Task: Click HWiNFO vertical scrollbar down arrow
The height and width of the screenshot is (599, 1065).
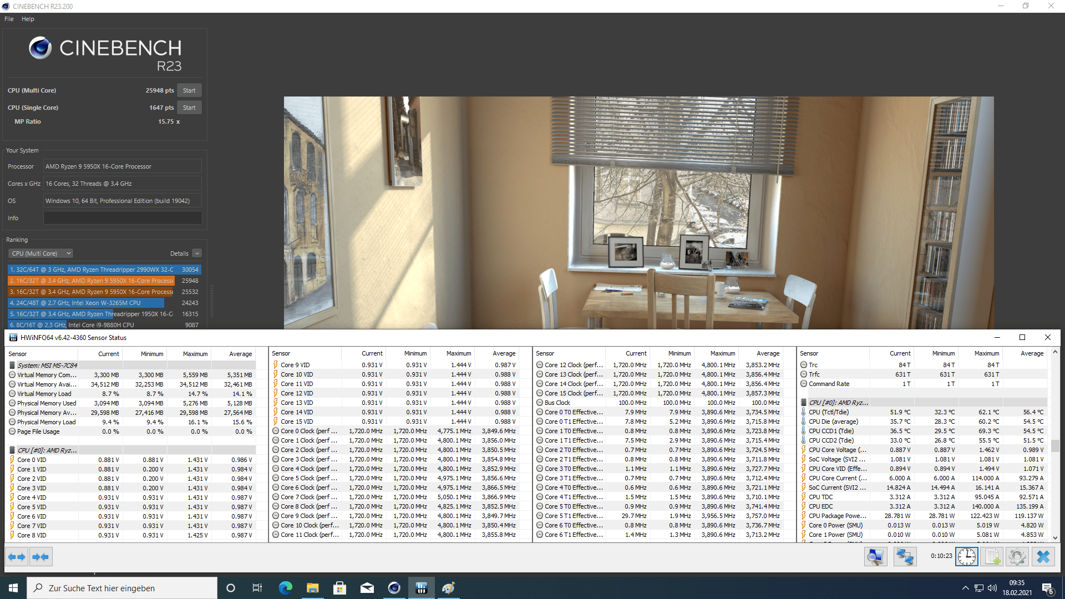Action: coord(1055,537)
